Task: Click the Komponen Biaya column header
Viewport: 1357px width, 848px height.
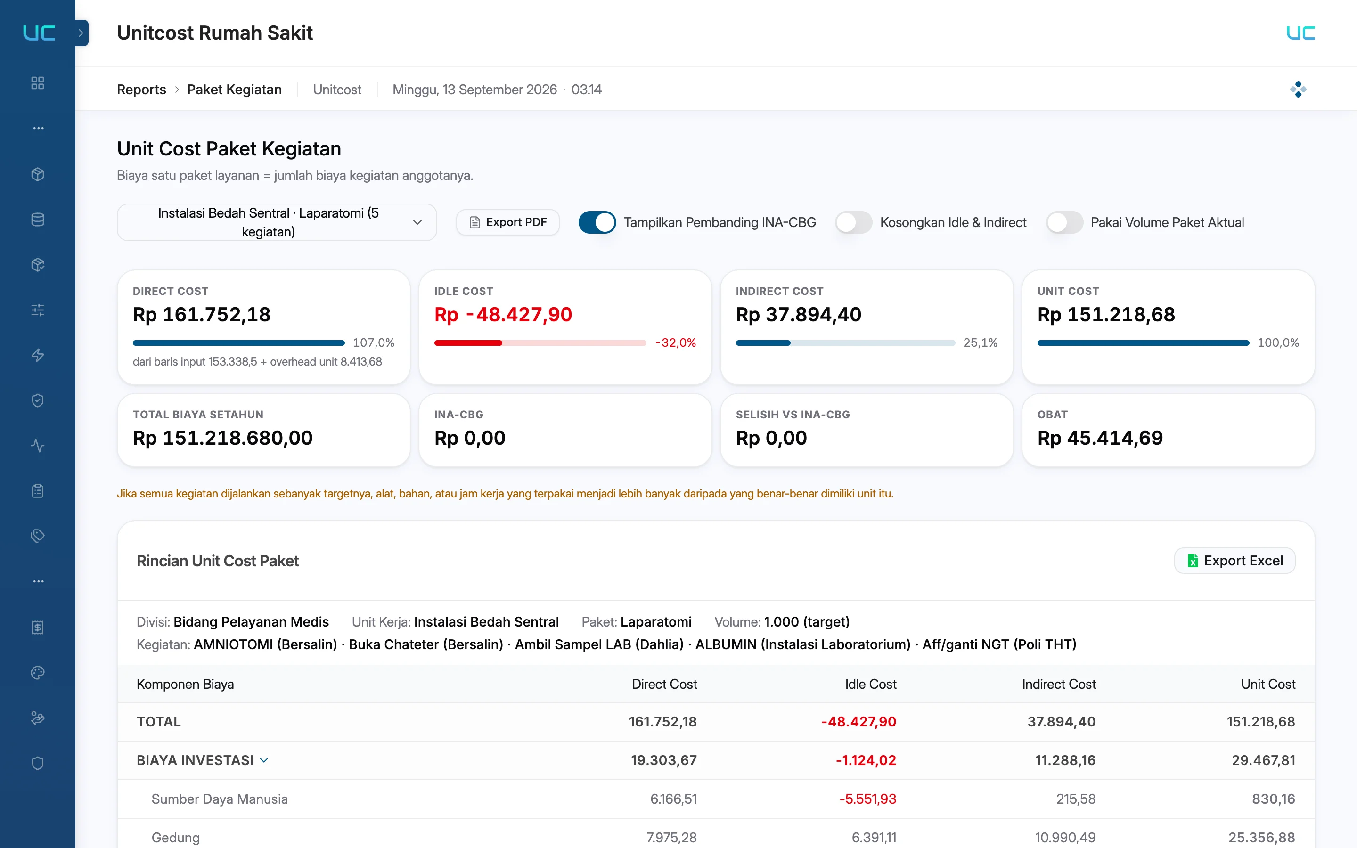Action: [x=186, y=684]
